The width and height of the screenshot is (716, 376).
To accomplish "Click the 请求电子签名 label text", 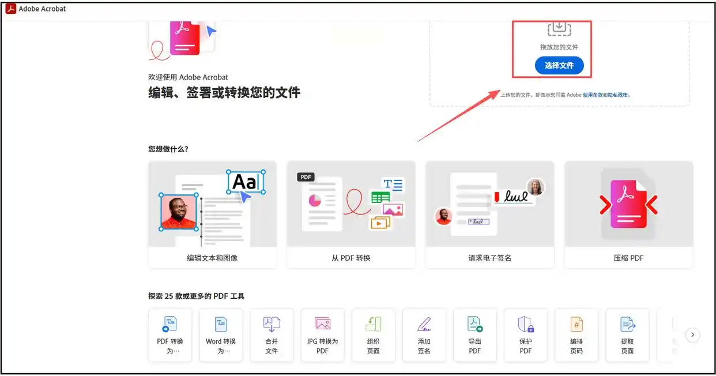I will click(490, 258).
